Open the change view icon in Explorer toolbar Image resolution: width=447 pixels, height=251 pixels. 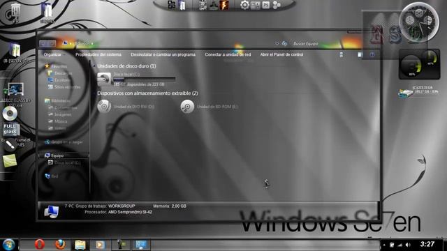coord(342,54)
